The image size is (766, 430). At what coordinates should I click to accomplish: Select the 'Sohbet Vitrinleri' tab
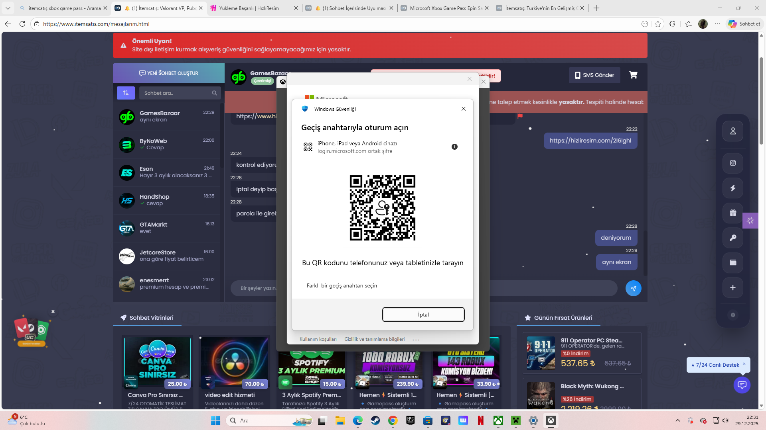(147, 318)
